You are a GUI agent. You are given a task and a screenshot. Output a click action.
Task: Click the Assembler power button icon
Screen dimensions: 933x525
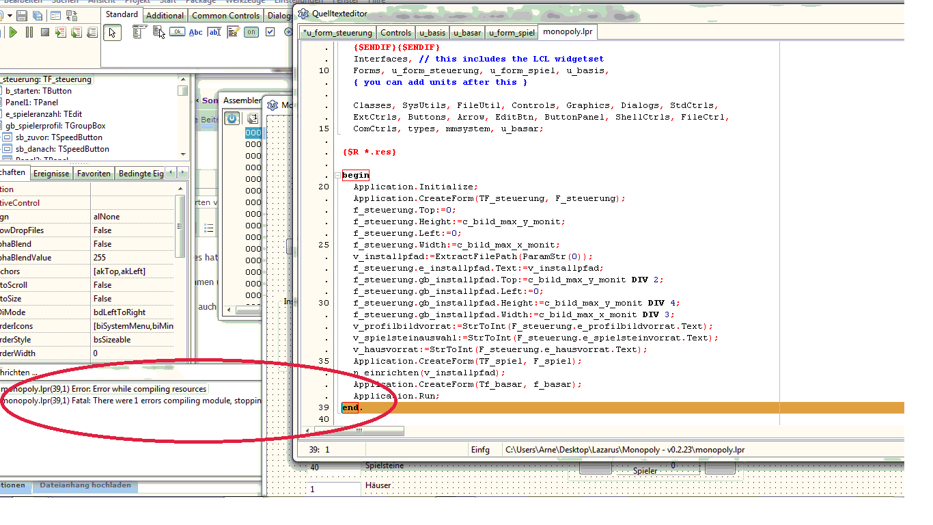point(232,118)
